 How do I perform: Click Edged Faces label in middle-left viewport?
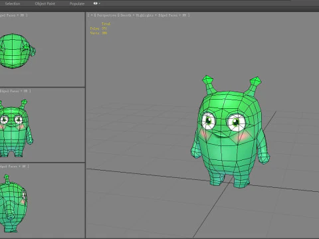tap(9, 91)
